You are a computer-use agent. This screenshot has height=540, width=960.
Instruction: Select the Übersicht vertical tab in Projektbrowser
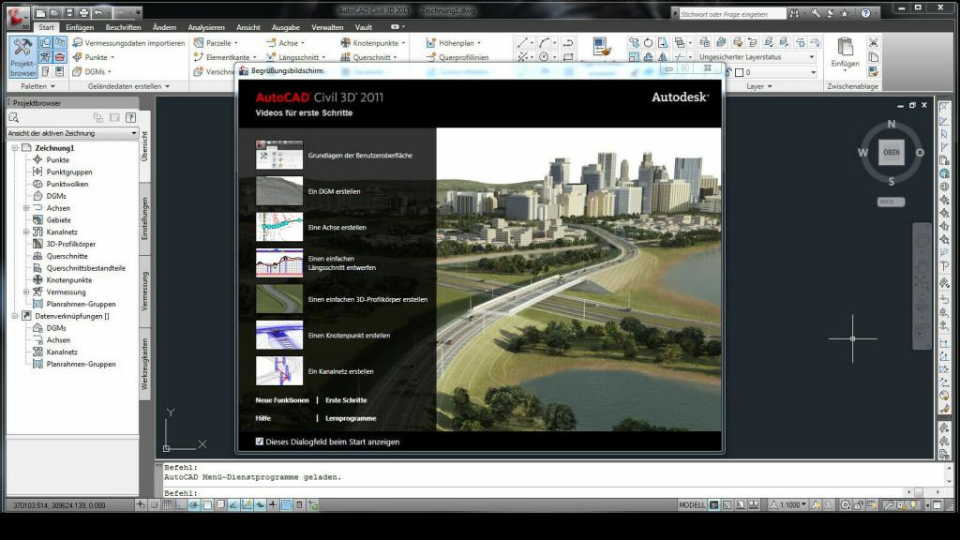[144, 146]
